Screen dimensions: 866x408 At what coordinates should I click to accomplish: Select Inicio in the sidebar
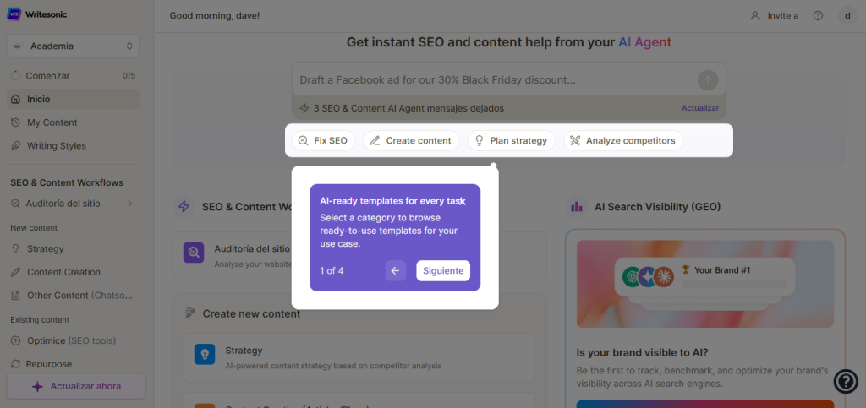(x=38, y=99)
